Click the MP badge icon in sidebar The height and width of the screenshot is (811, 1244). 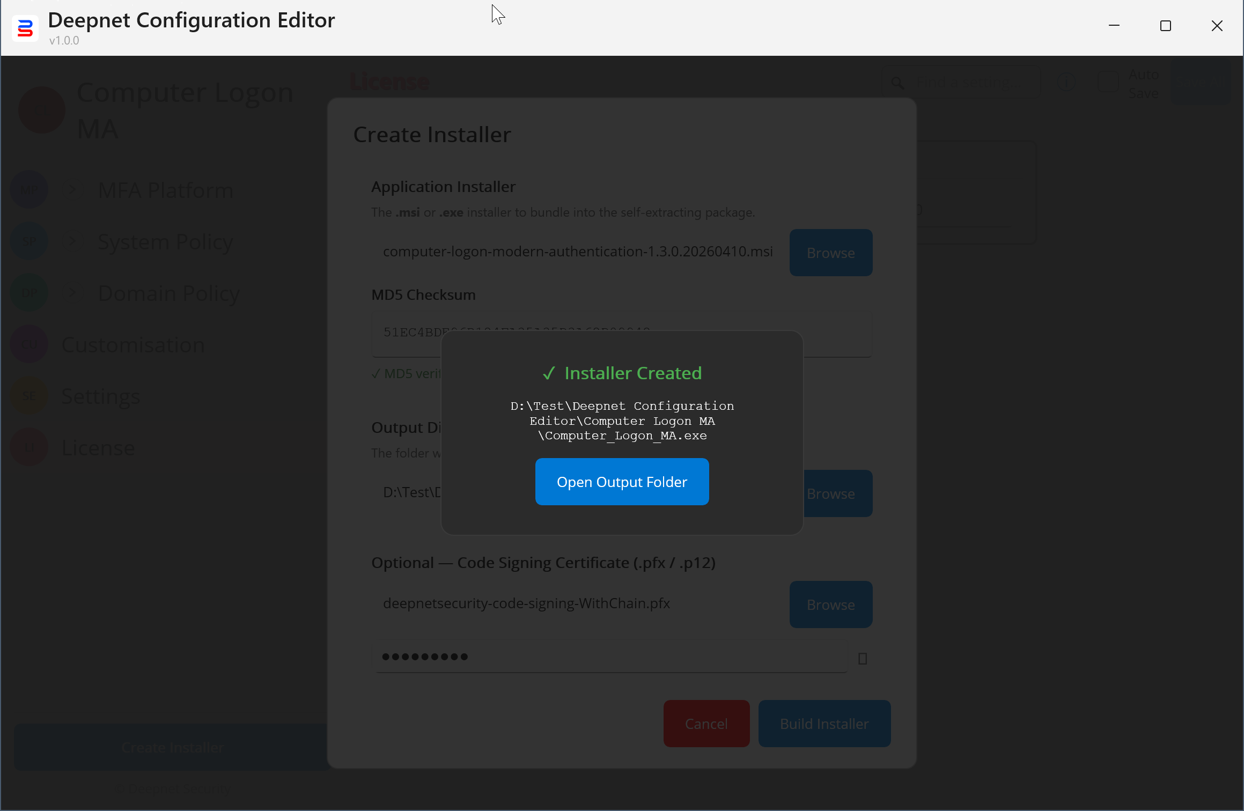pos(29,190)
